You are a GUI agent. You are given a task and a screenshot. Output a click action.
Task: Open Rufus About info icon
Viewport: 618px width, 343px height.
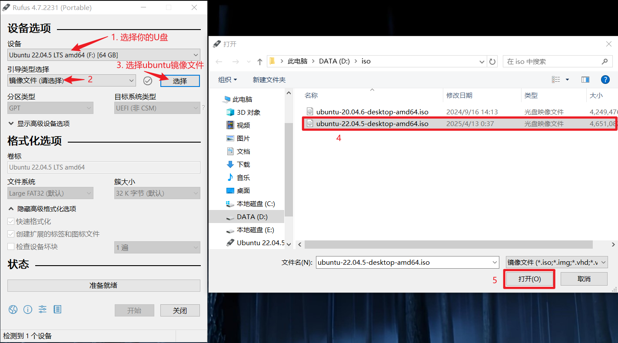point(28,310)
